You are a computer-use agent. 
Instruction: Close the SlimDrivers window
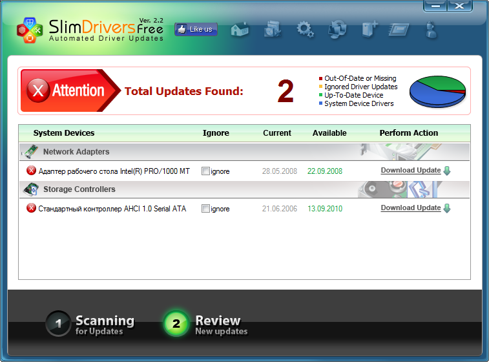click(x=459, y=6)
